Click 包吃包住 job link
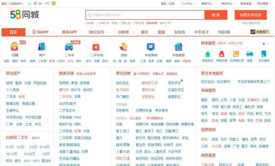This screenshot has width=275, height=166. [x=122, y=83]
